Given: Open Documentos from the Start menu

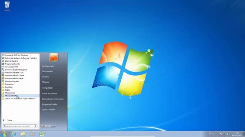Looking at the screenshot, I should (47, 72).
